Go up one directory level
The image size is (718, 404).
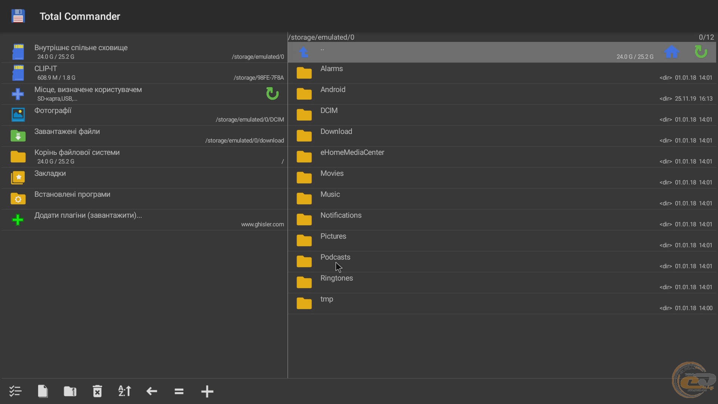point(304,52)
